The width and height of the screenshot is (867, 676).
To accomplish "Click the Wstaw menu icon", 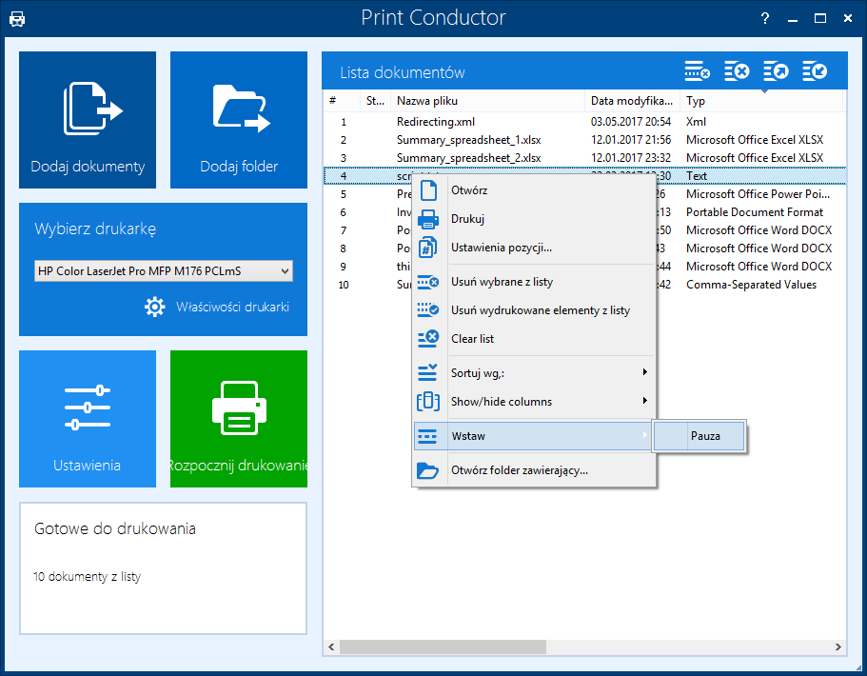I will click(x=427, y=436).
